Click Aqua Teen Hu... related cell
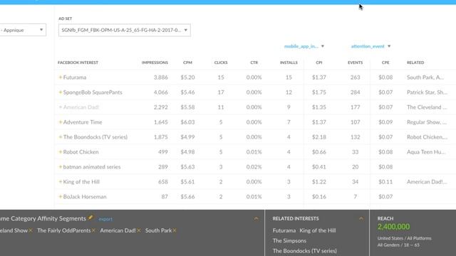This screenshot has height=256, width=456. point(426,151)
